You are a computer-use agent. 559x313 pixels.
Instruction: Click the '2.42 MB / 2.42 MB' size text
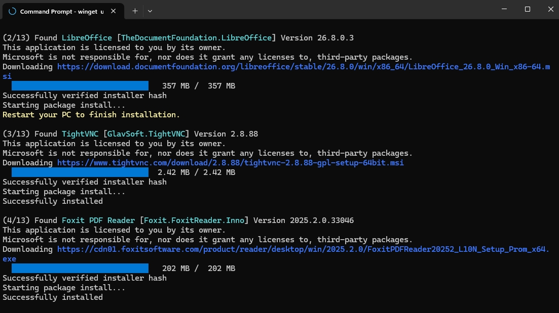pyautogui.click(x=197, y=172)
